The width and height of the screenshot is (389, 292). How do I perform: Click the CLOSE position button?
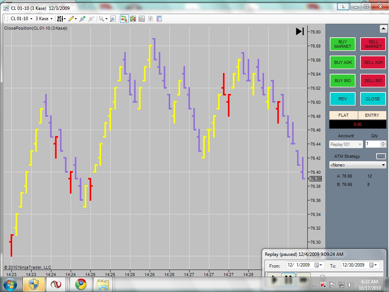373,99
